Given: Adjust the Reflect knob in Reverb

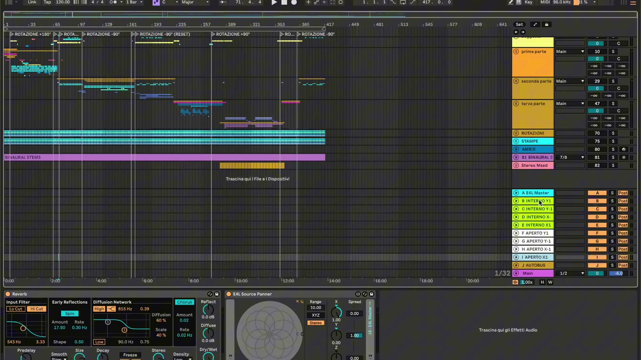Looking at the screenshot, I should coord(208,309).
